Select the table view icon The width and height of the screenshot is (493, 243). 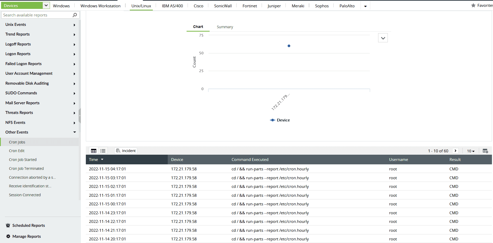94,151
